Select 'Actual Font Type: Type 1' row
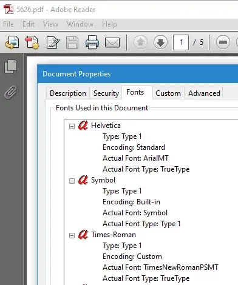The width and height of the screenshot is (238, 285). point(141,224)
